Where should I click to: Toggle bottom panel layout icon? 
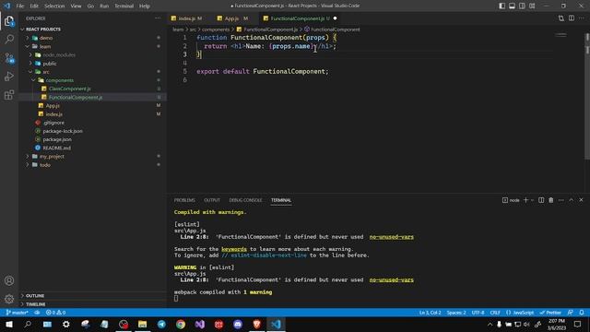coord(513,6)
